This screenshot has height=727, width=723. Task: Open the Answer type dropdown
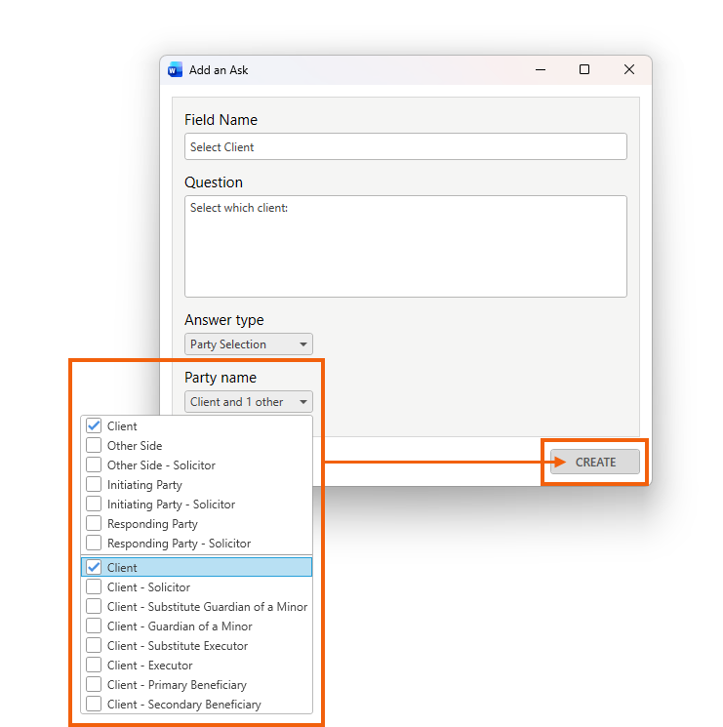coord(249,344)
